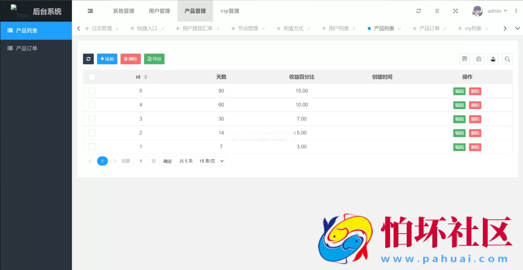Switch to the 产品订单 sidebar menu item

tap(27, 48)
